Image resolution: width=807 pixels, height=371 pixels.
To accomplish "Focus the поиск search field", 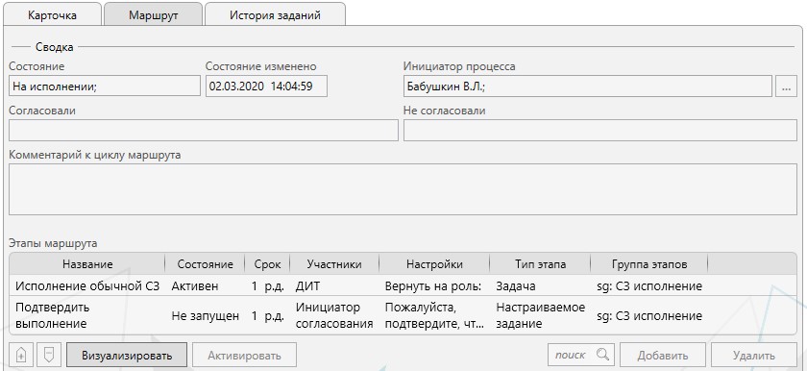I will pyautogui.click(x=571, y=355).
